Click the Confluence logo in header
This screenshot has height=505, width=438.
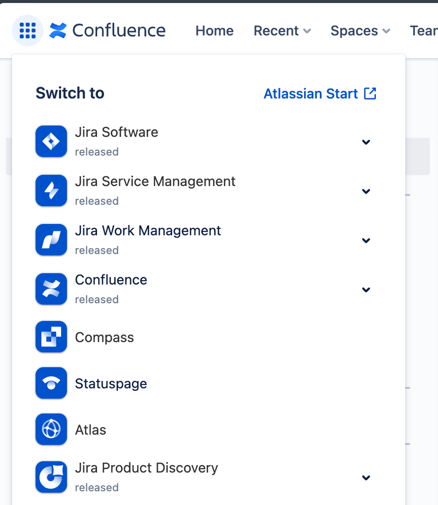point(108,31)
